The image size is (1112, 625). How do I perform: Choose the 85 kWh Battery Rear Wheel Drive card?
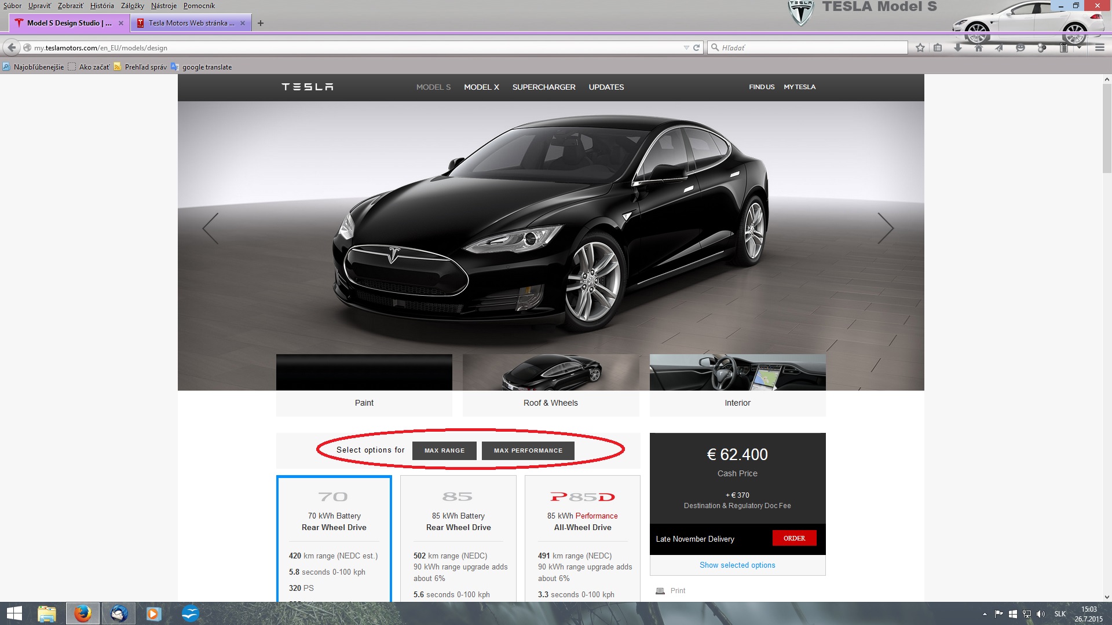pyautogui.click(x=458, y=539)
